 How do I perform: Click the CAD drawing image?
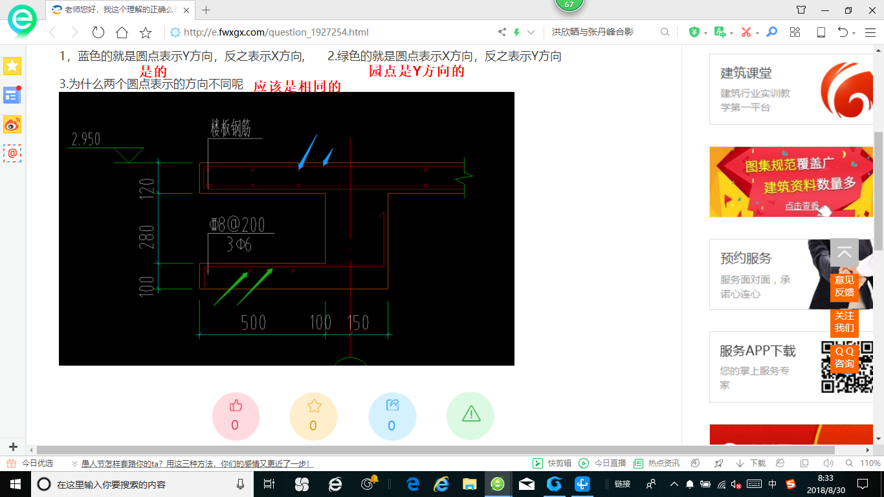coord(287,228)
